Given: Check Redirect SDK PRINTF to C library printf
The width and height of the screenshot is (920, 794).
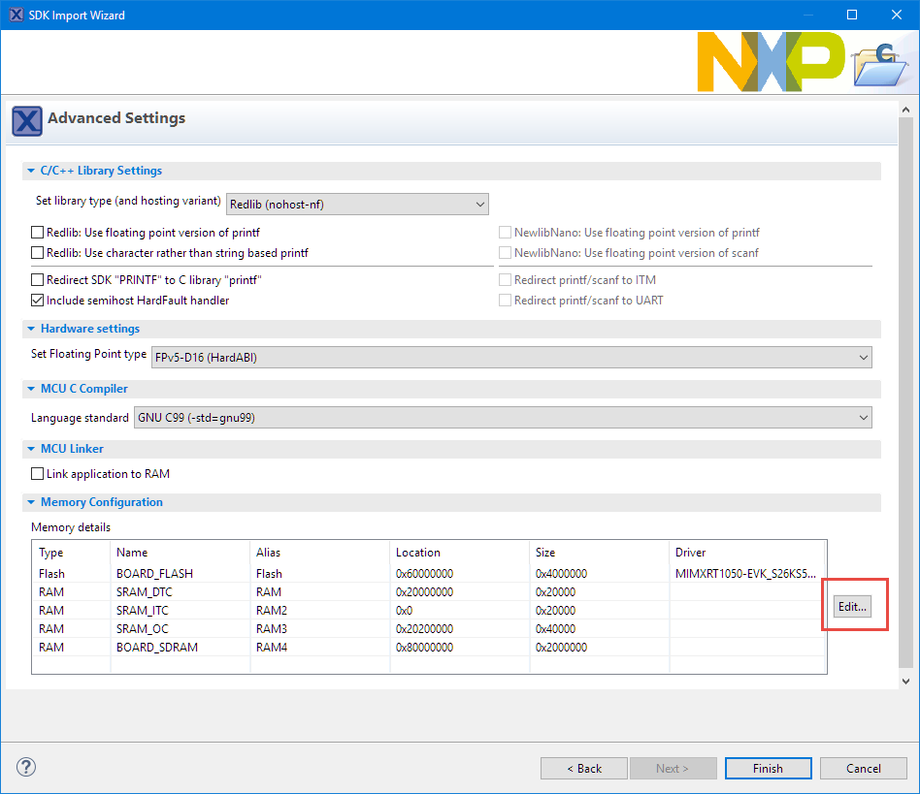Looking at the screenshot, I should coord(38,280).
